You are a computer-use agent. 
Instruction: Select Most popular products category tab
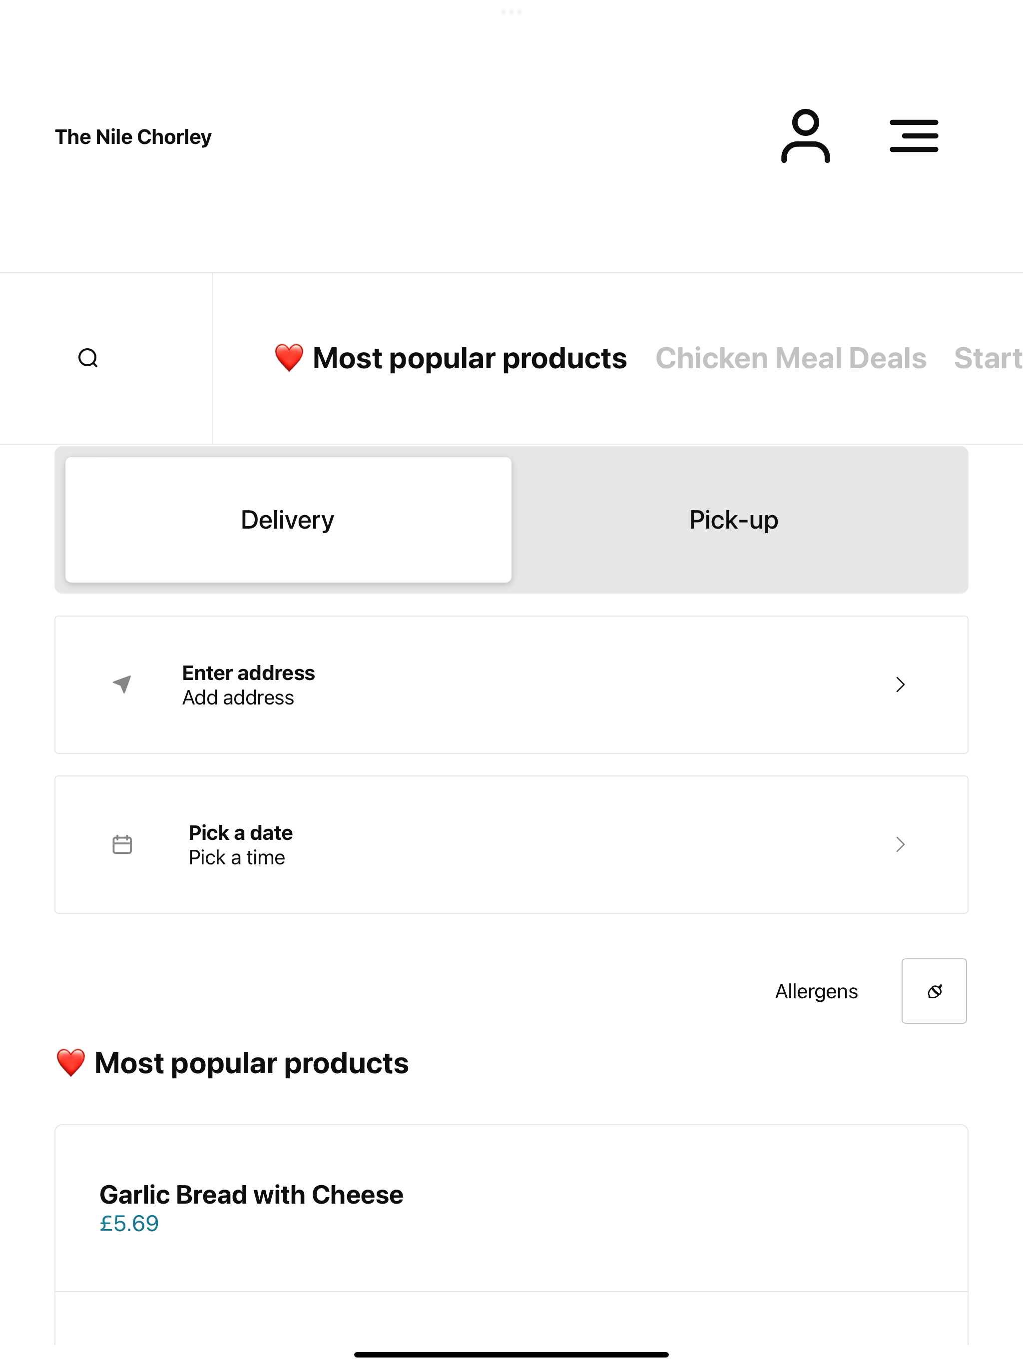(x=451, y=358)
